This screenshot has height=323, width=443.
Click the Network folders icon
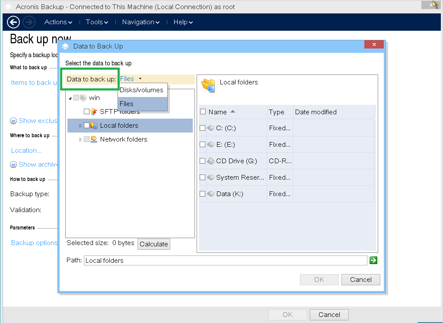[x=94, y=139]
